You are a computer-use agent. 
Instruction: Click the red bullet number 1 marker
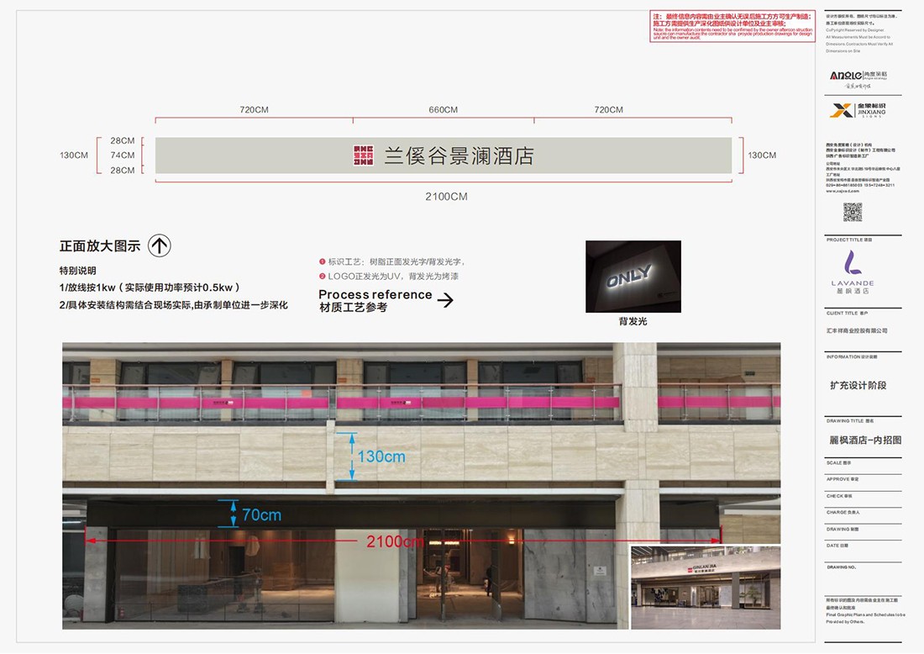tap(322, 261)
